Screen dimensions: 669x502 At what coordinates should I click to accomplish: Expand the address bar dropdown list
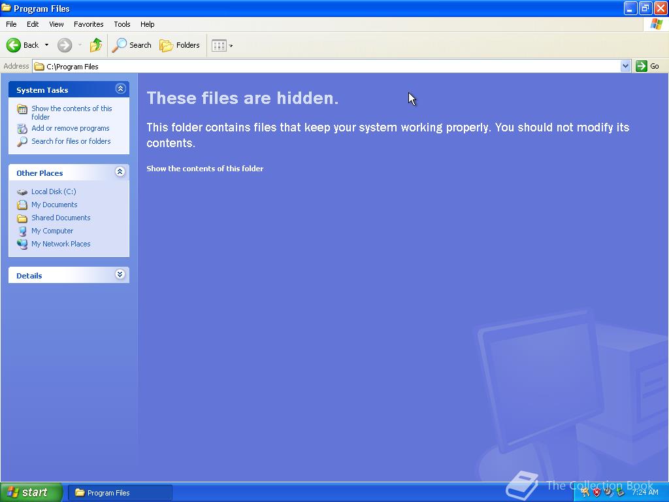click(x=625, y=66)
